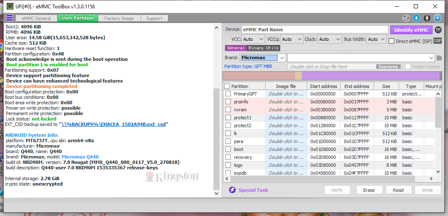Click the eMMC ToolBox title bar icon
448x216 pixels.
10,6
